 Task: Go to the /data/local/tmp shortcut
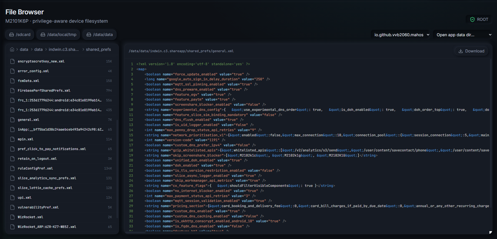[58, 35]
